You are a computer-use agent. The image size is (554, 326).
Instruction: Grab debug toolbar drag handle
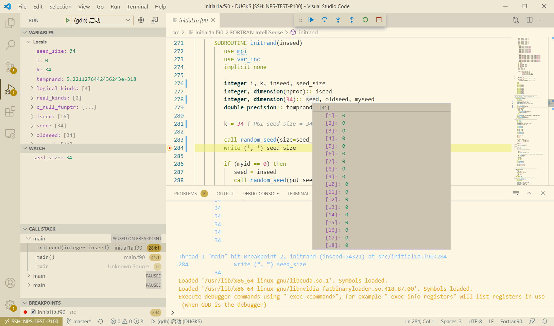click(x=300, y=20)
